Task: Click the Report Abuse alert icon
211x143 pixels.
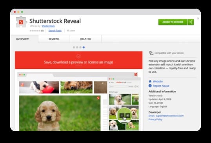Action: click(150, 86)
